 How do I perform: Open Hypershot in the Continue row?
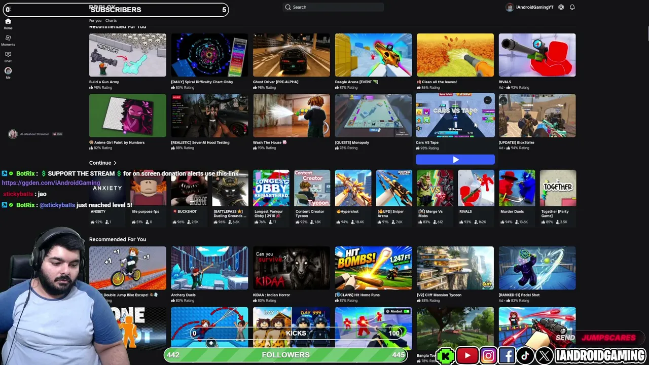[x=353, y=188]
